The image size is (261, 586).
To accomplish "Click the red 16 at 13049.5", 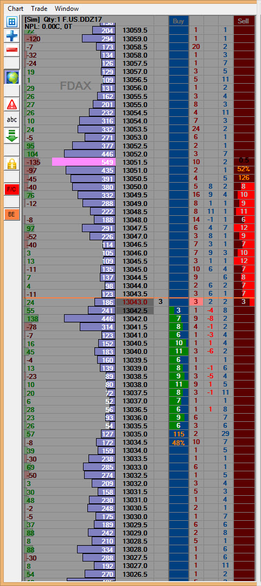I will pos(196,196).
